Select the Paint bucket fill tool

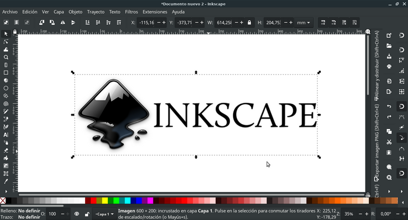(6, 158)
